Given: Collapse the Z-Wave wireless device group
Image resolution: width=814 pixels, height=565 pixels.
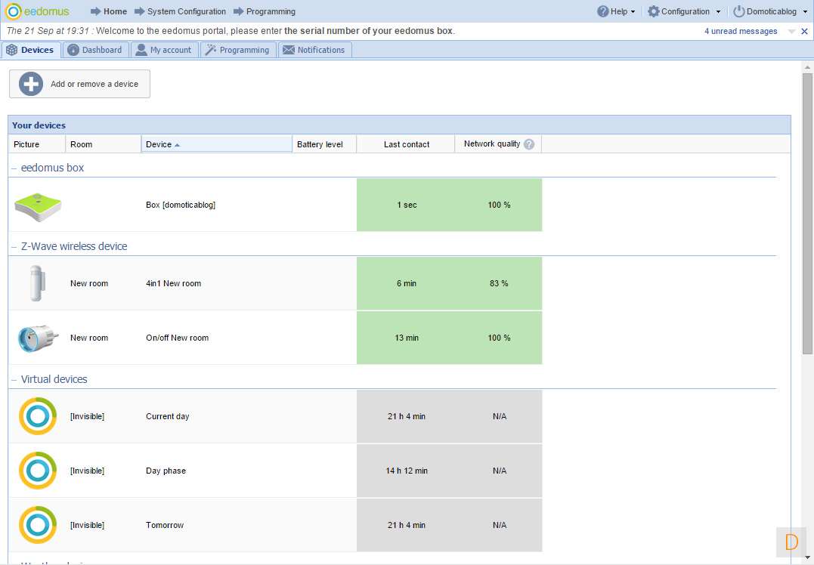Looking at the screenshot, I should [14, 247].
